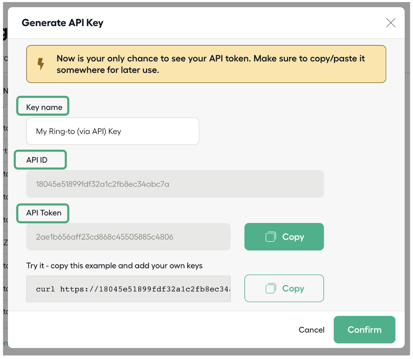Image resolution: width=413 pixels, height=359 pixels.
Task: Click the API ID label
Action: 37,160
